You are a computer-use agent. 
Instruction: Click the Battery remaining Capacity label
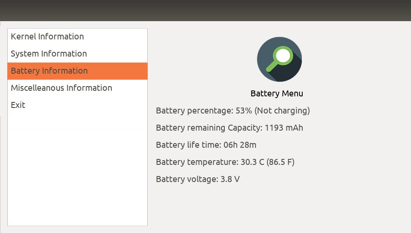(x=209, y=128)
